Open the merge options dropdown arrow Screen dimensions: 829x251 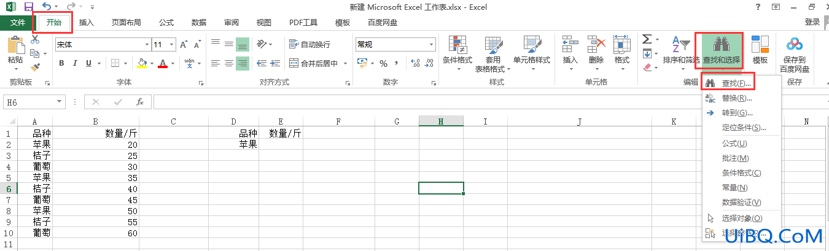pos(345,63)
